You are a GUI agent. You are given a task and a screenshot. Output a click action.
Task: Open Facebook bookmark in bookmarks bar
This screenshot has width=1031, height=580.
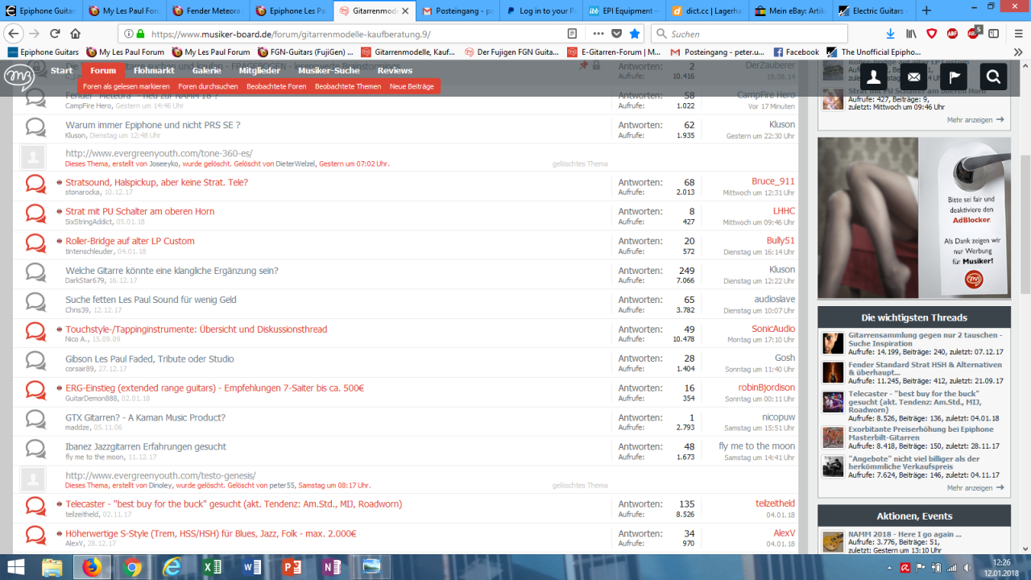pos(796,52)
